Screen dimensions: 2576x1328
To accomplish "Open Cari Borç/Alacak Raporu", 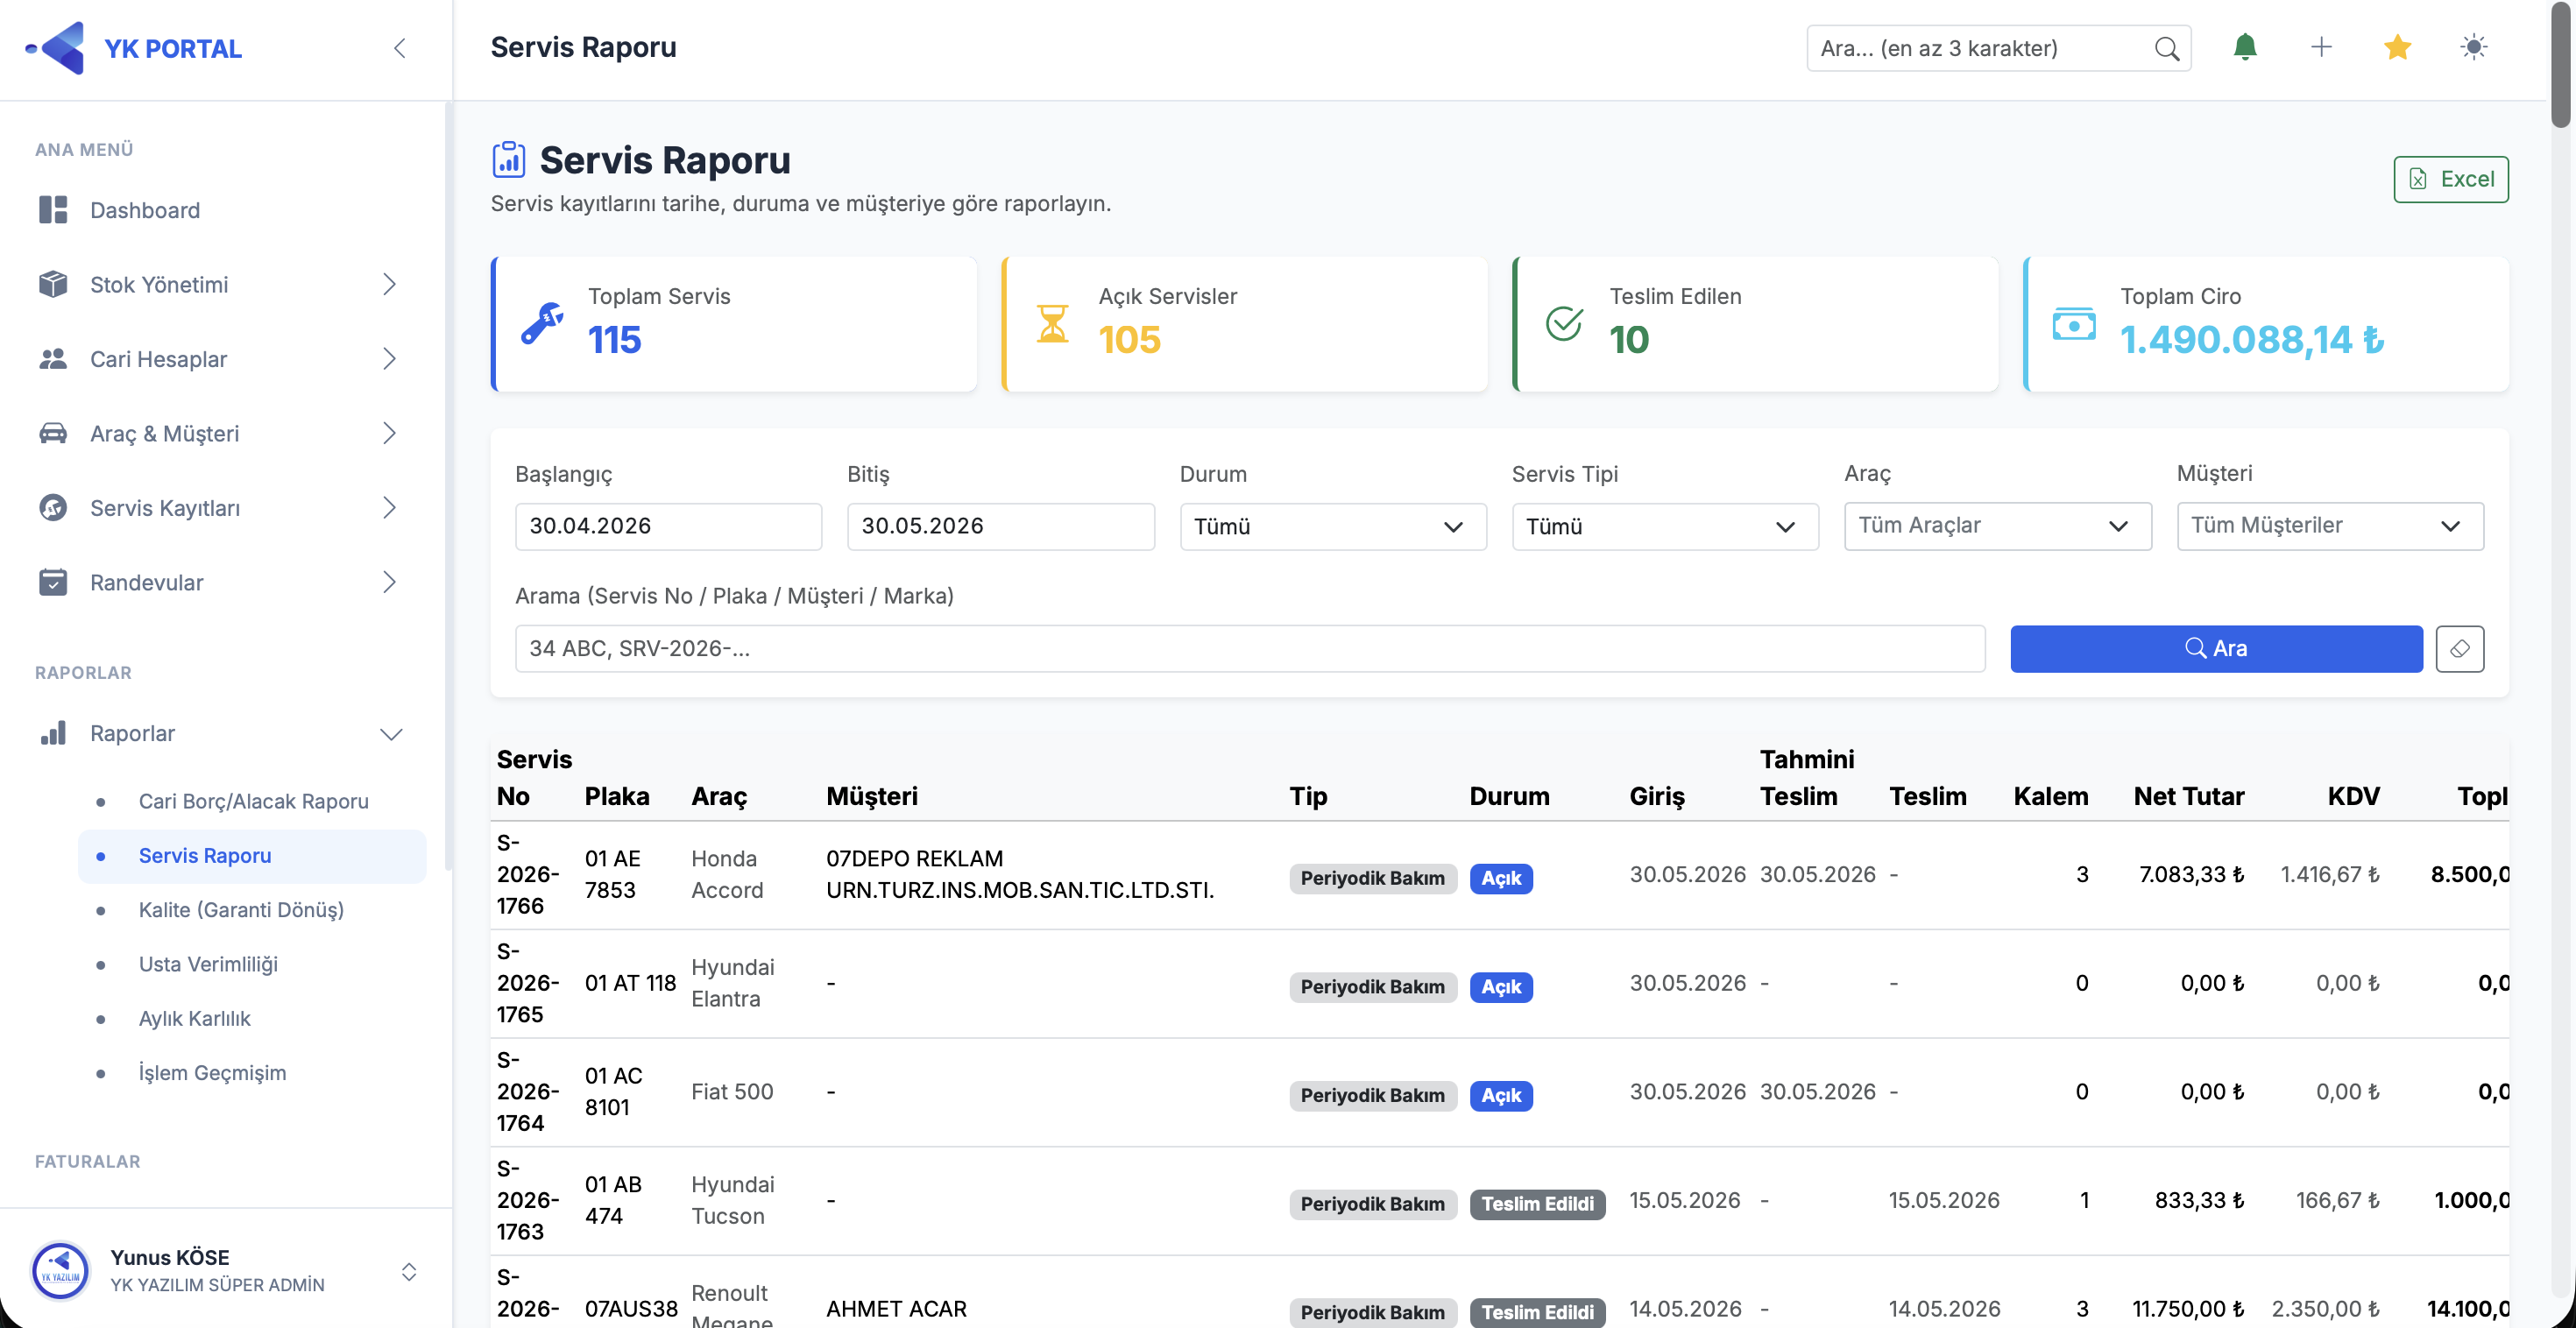I will tap(253, 801).
